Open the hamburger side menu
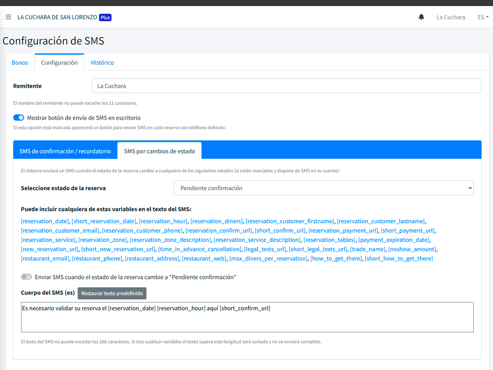Viewport: 493px width, 370px height. pos(9,17)
